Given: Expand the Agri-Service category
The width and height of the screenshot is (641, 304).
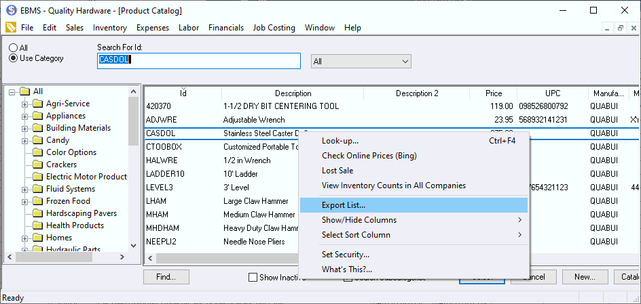Looking at the screenshot, I should [24, 104].
